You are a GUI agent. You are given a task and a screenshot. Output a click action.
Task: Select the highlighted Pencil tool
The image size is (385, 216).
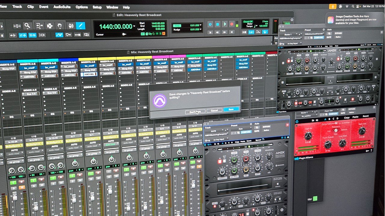tap(81, 25)
